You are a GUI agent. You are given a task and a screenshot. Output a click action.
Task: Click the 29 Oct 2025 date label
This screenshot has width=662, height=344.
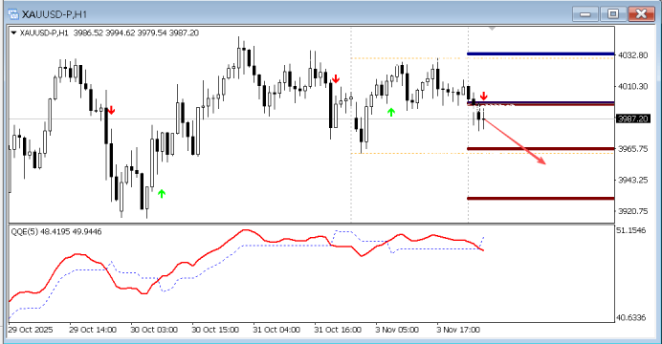click(x=31, y=330)
